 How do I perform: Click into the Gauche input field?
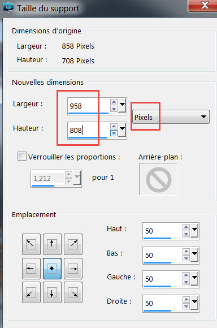162,279
